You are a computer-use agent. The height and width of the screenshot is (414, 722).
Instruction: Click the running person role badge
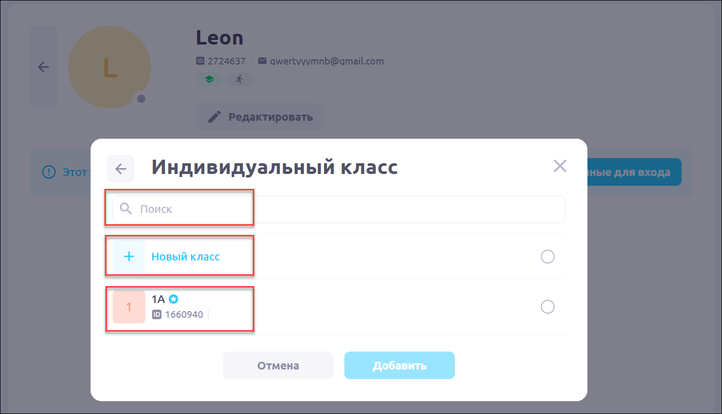coord(239,79)
